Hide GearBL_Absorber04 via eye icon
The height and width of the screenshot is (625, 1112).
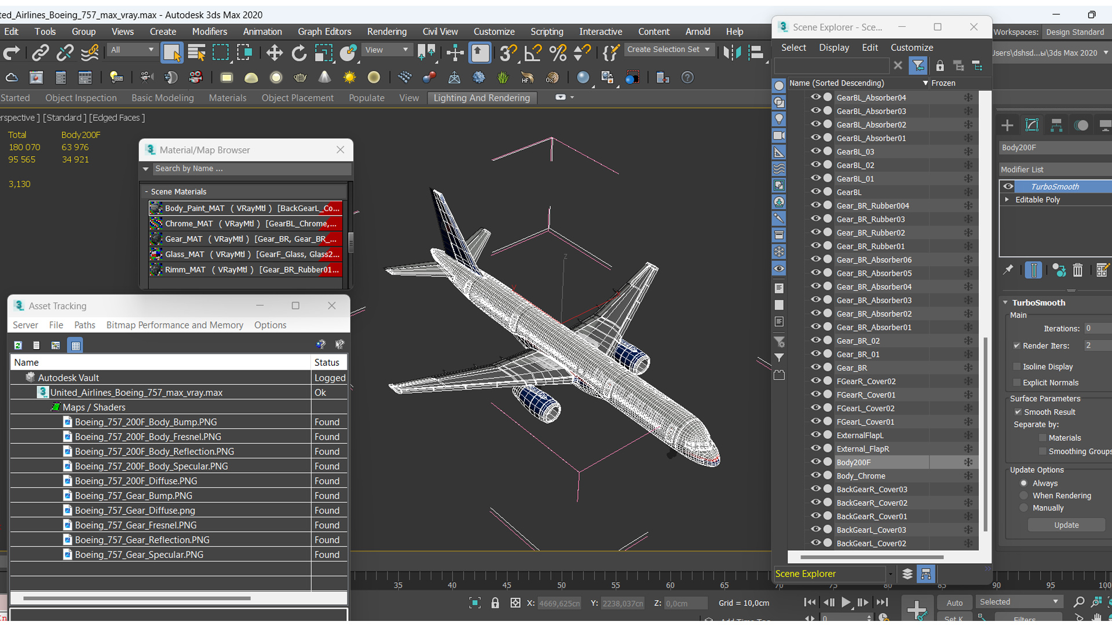click(815, 97)
